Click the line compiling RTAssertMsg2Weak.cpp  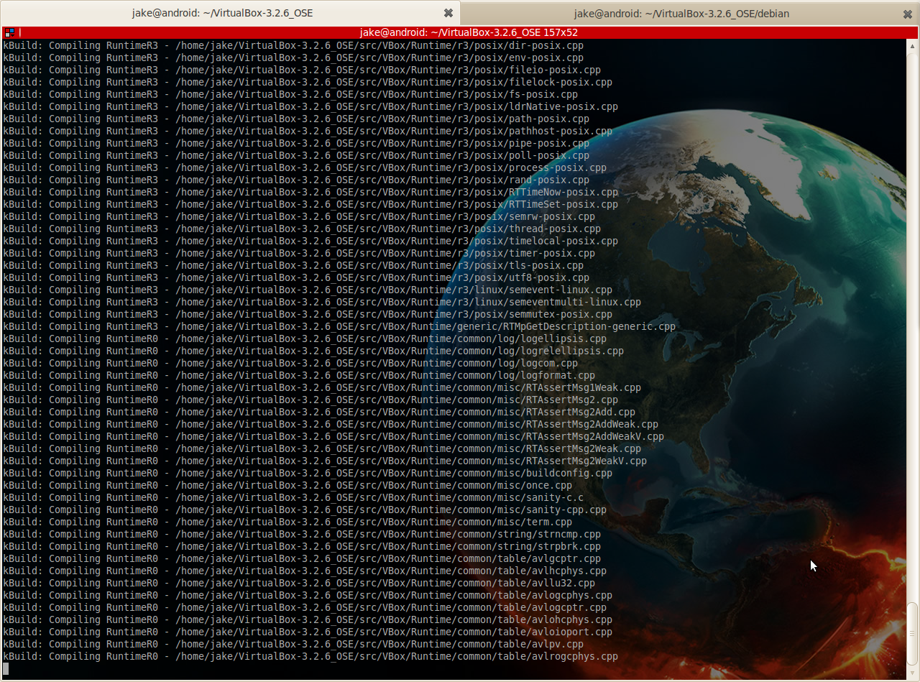tap(322, 448)
